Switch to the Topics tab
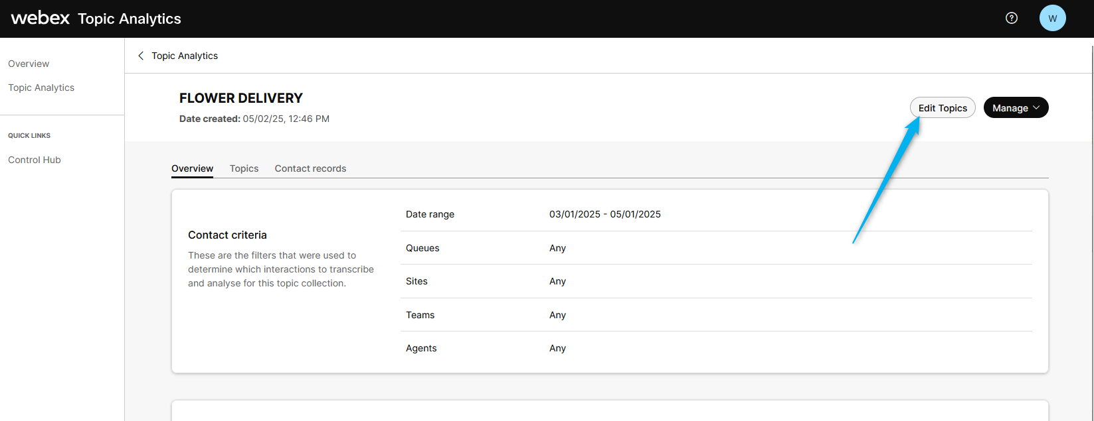The height and width of the screenshot is (421, 1094). click(x=244, y=168)
